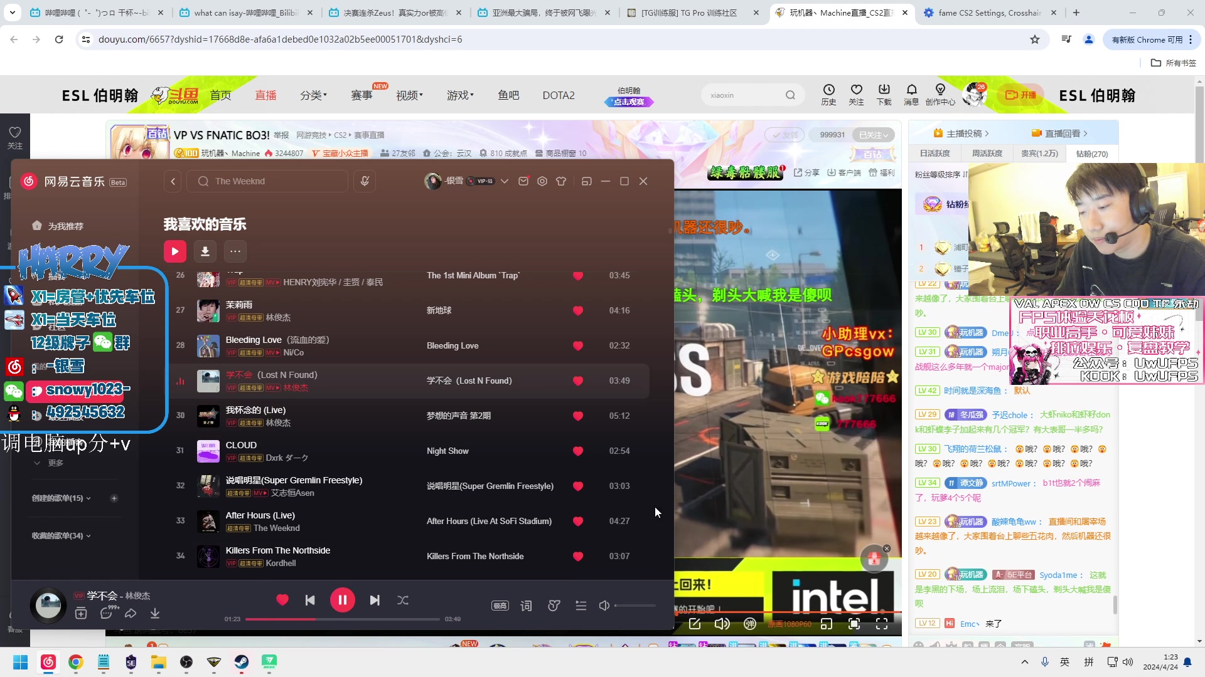
Task: Go back to the previous track
Action: 310,601
